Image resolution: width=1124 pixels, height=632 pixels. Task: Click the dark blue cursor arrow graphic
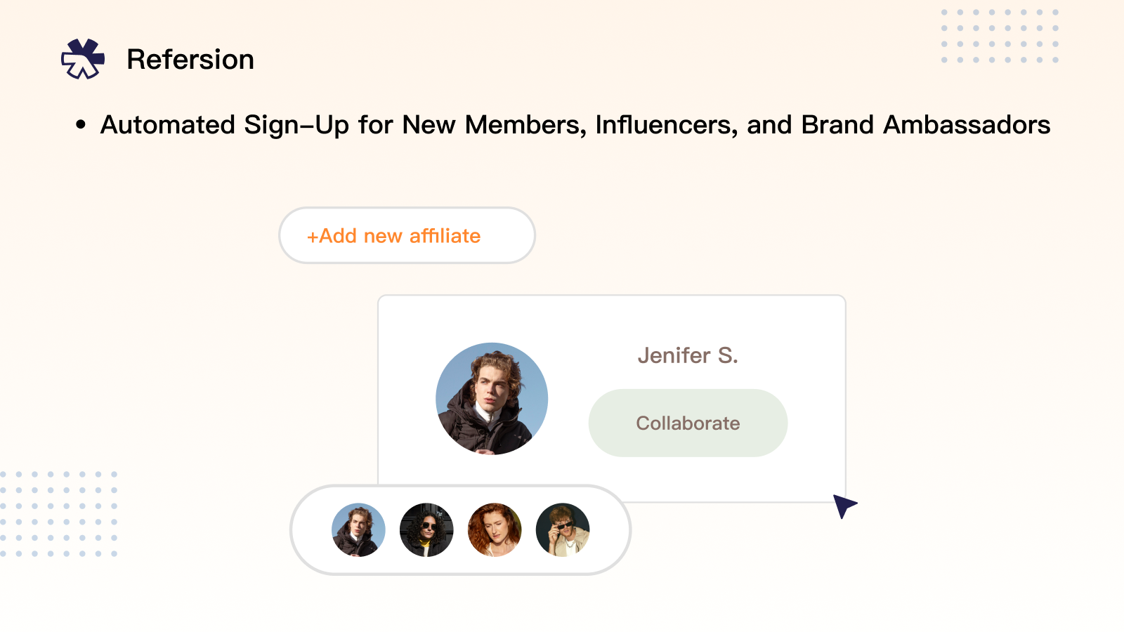844,506
